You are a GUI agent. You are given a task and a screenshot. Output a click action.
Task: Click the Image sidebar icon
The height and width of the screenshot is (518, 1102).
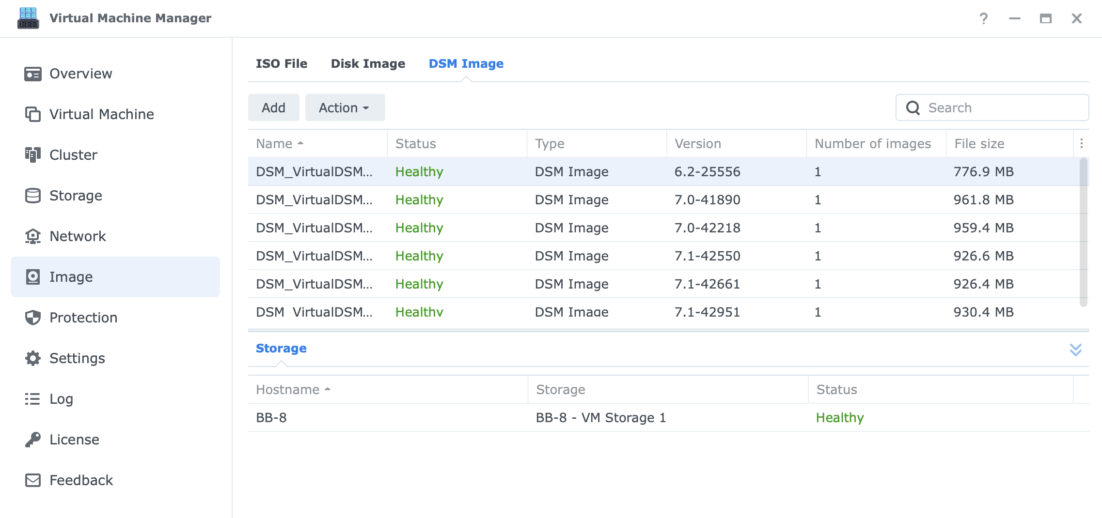point(33,277)
